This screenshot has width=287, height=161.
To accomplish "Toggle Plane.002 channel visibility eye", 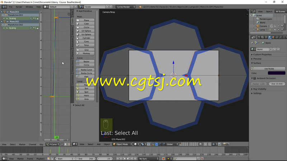I will [8, 21].
